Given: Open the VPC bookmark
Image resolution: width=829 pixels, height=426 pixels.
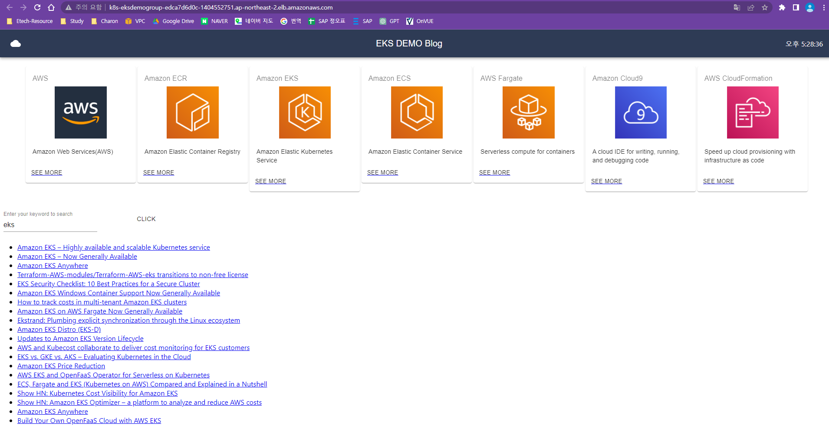Looking at the screenshot, I should (135, 21).
